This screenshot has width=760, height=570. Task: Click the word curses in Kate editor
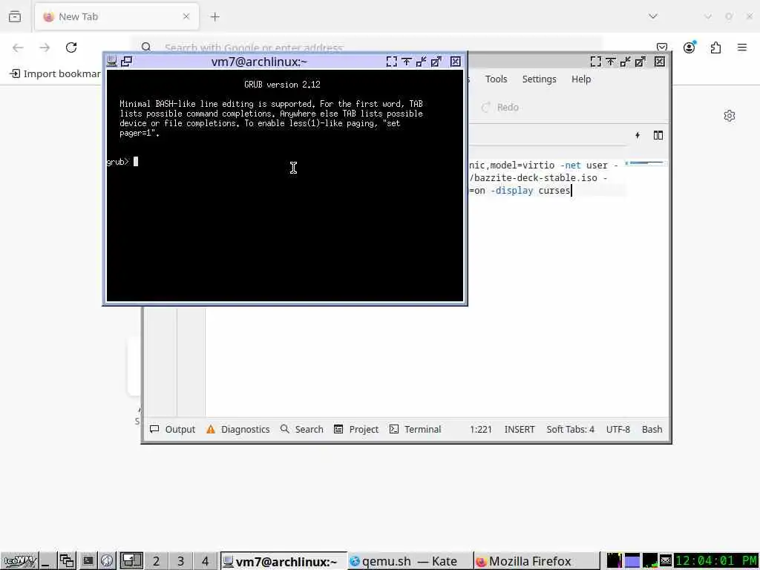click(554, 191)
